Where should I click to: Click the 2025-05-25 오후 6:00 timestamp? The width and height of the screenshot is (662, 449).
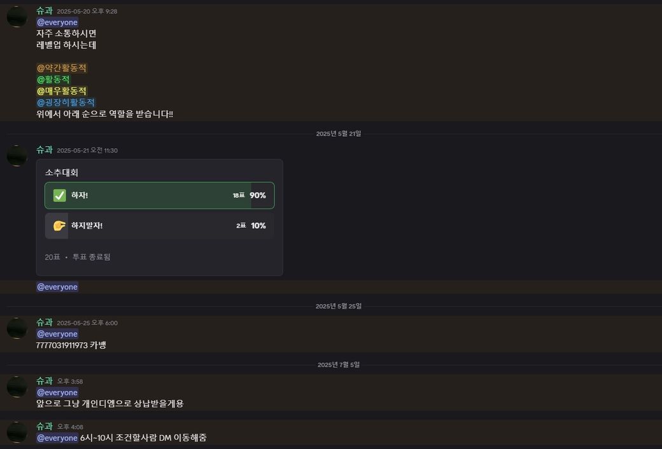87,323
